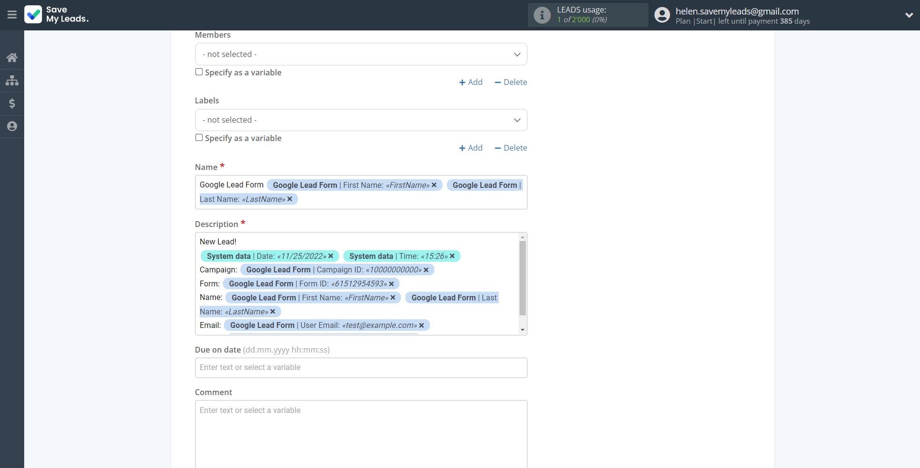This screenshot has width=920, height=468.
Task: Click the Description scroll up arrow
Action: coord(522,237)
